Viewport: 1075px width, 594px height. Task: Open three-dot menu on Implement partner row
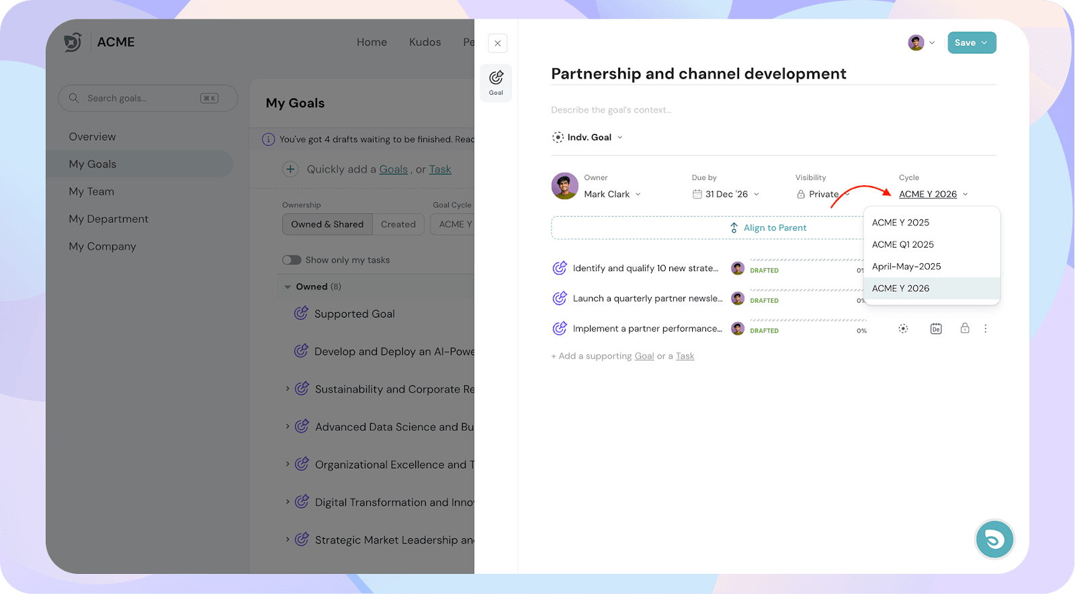point(985,329)
